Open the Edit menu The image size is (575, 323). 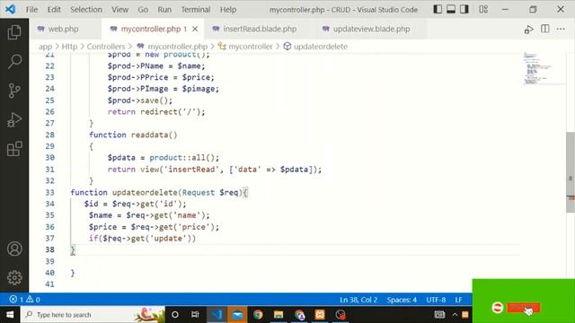[54, 10]
